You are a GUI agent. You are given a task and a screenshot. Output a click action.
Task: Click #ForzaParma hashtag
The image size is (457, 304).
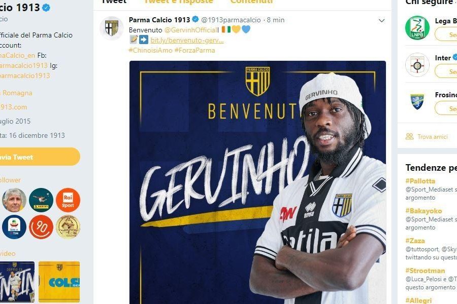[194, 50]
